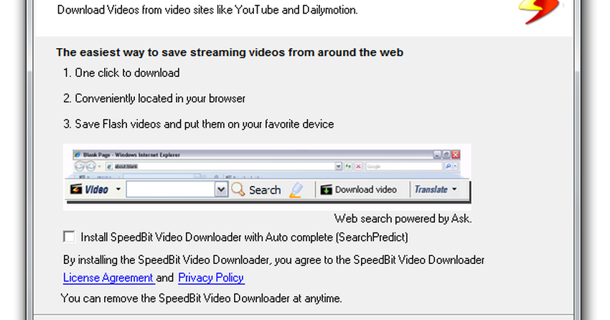Click the SpeedBit Video logo in toolbar
The width and height of the screenshot is (610, 320).
click(x=75, y=190)
